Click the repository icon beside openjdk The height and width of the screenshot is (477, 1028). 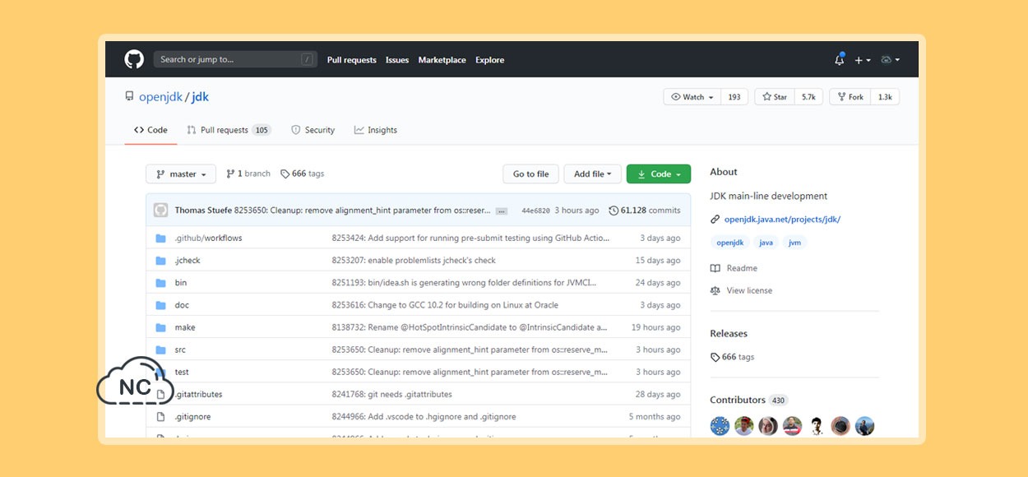[x=129, y=97]
